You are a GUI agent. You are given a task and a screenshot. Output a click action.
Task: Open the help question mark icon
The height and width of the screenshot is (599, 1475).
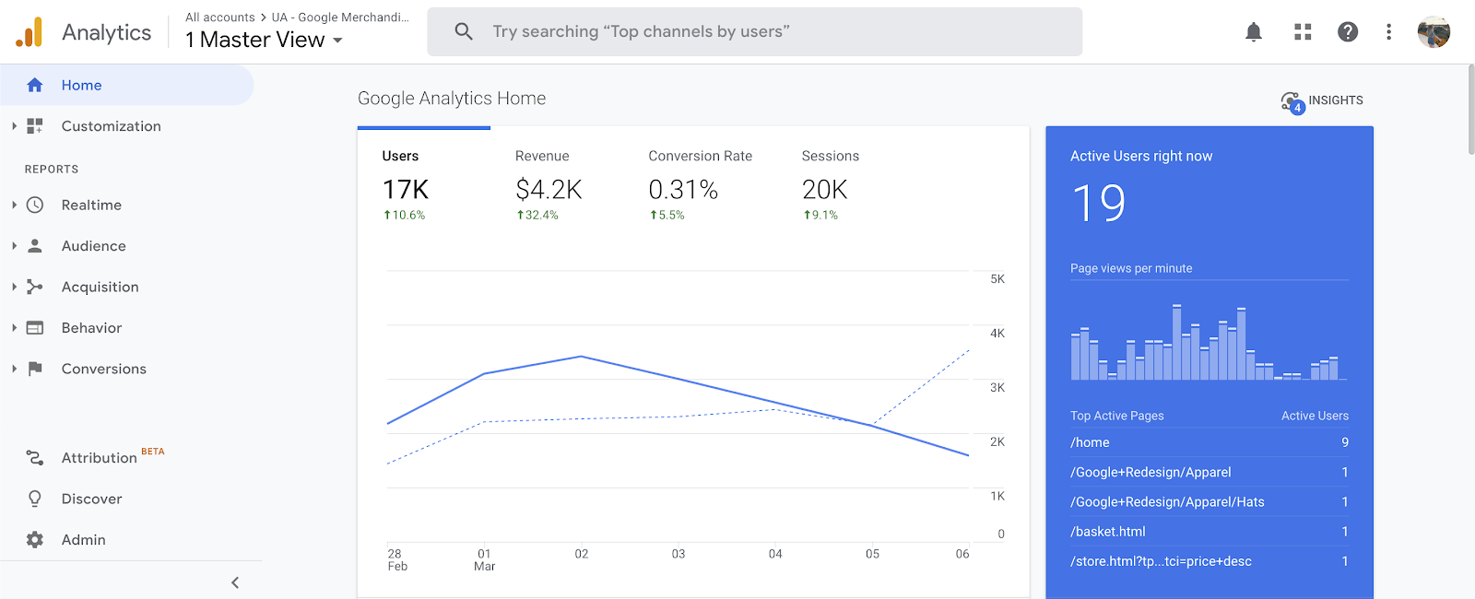(x=1348, y=32)
